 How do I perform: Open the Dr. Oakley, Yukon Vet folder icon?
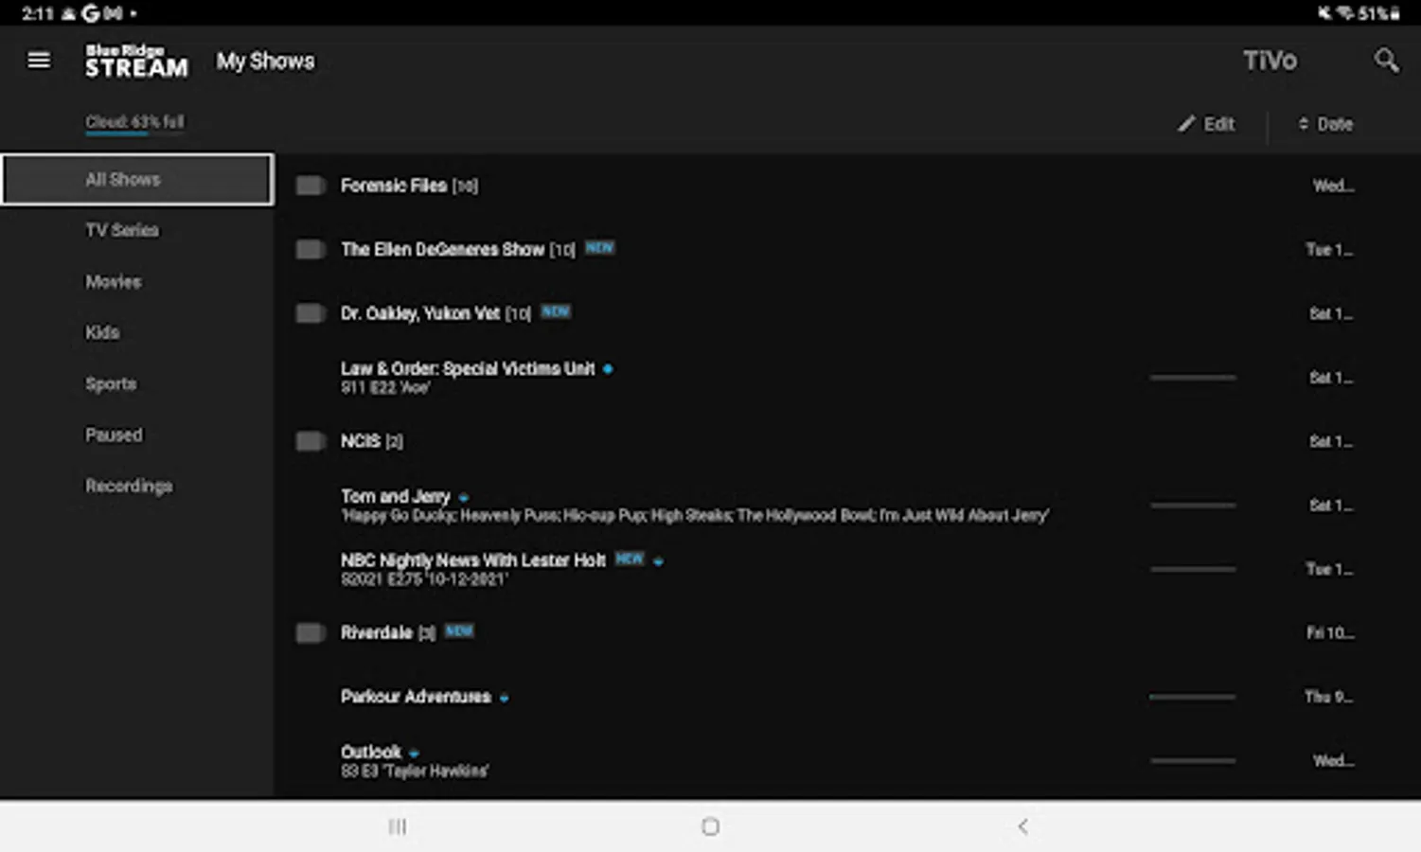pyautogui.click(x=311, y=313)
